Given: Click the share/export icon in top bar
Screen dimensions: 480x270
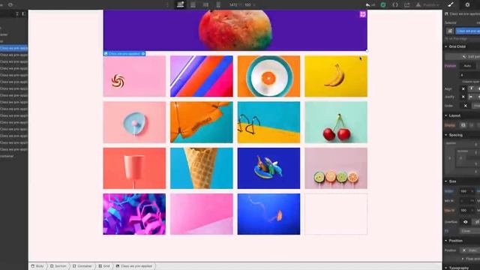Looking at the screenshot, I should point(406,5).
